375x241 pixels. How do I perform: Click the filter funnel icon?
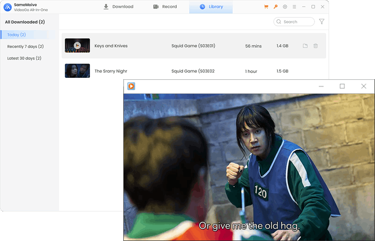click(x=322, y=22)
